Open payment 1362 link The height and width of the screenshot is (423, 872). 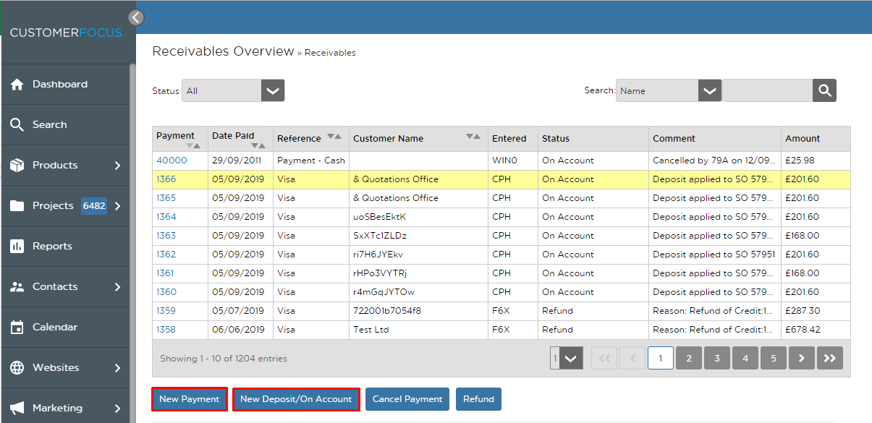166,255
